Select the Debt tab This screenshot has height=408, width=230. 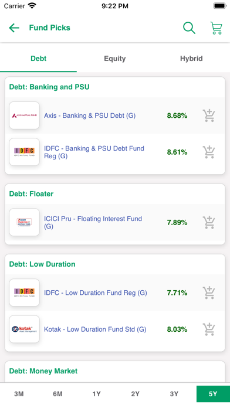(x=38, y=59)
